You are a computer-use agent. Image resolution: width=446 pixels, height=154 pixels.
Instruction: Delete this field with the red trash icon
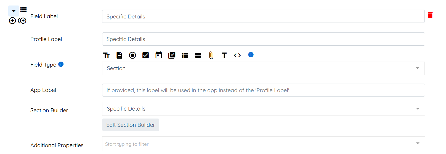click(x=430, y=15)
